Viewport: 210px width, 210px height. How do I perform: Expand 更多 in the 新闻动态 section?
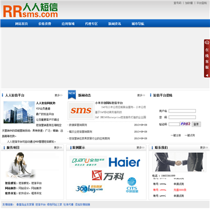tap(141, 95)
